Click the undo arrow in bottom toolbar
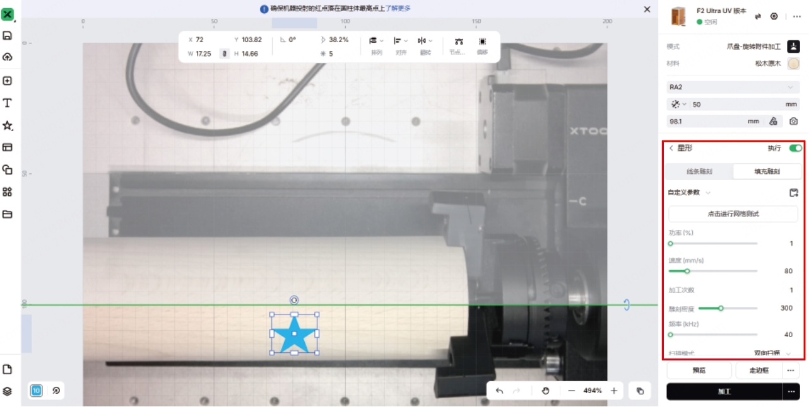The image size is (809, 407). coord(499,391)
